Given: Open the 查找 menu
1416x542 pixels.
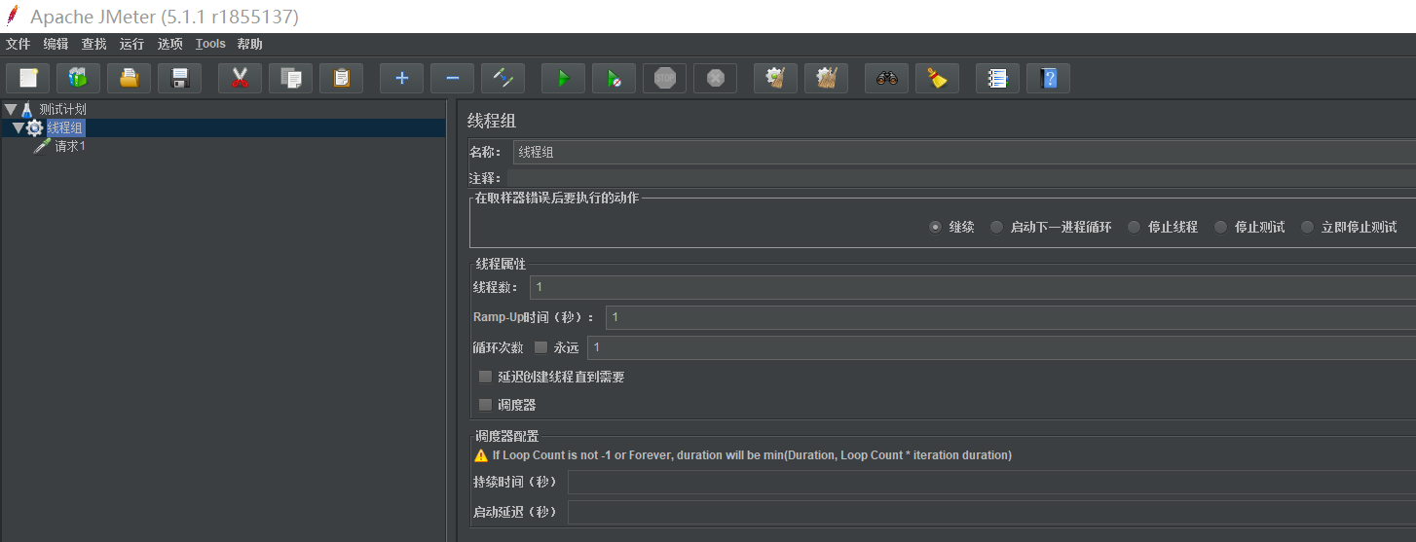Looking at the screenshot, I should coord(94,44).
